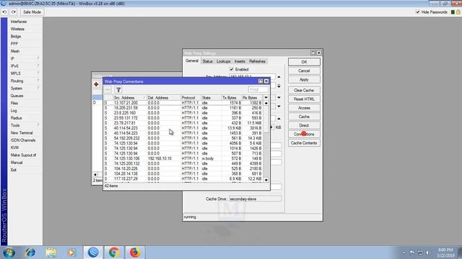
Task: Click the remove (minus) button in Web Proxy Connections
Action: coord(108,90)
